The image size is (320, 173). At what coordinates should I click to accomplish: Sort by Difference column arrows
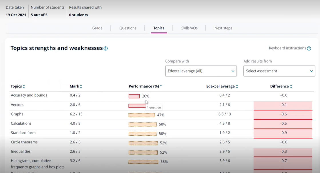click(291, 86)
